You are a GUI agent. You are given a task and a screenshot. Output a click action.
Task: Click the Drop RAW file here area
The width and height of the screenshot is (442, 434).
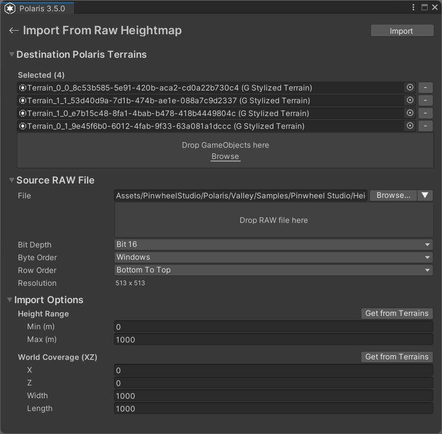[274, 220]
